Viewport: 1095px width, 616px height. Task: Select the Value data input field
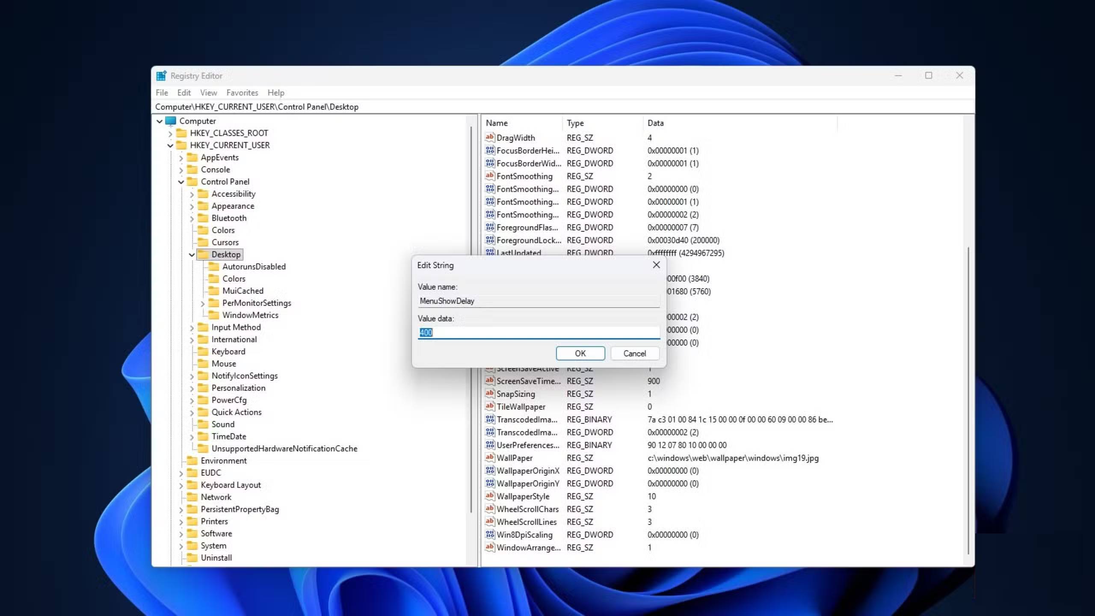tap(539, 333)
